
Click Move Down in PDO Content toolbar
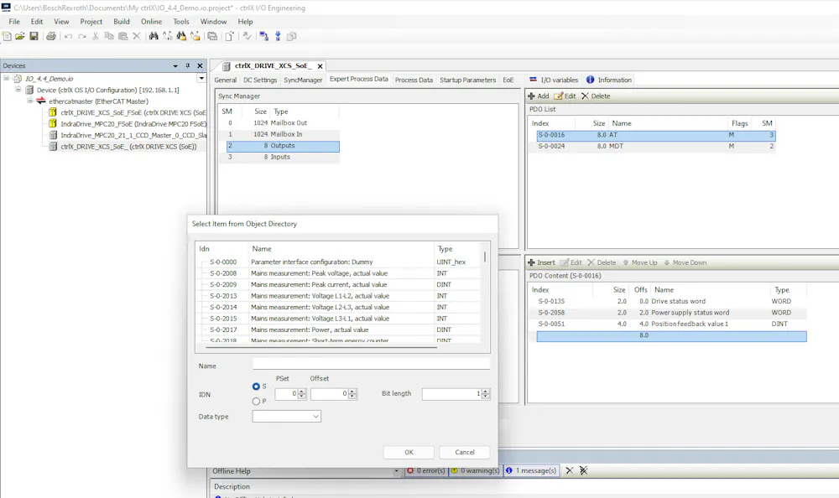(685, 262)
